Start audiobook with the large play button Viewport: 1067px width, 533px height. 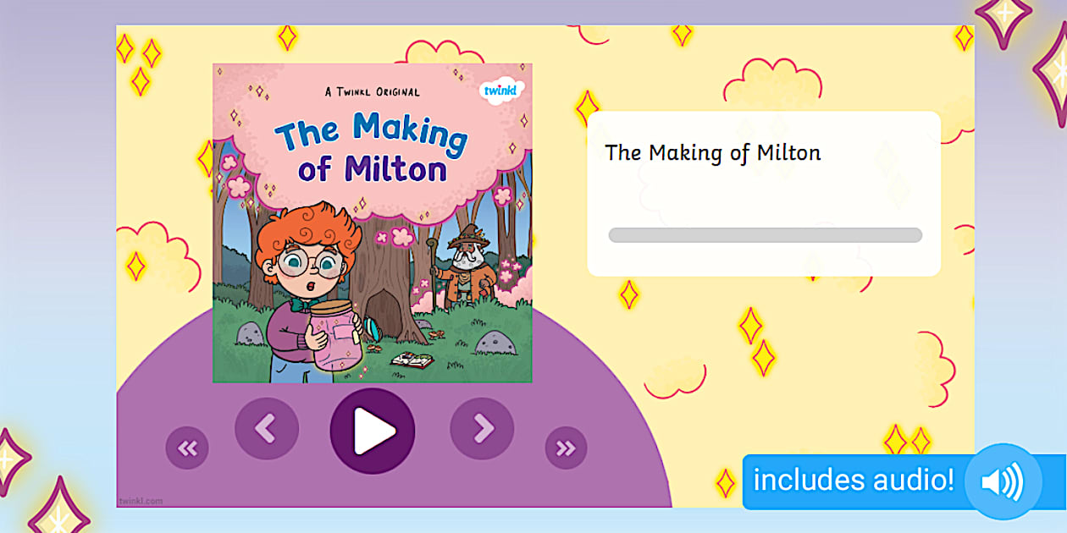373,431
